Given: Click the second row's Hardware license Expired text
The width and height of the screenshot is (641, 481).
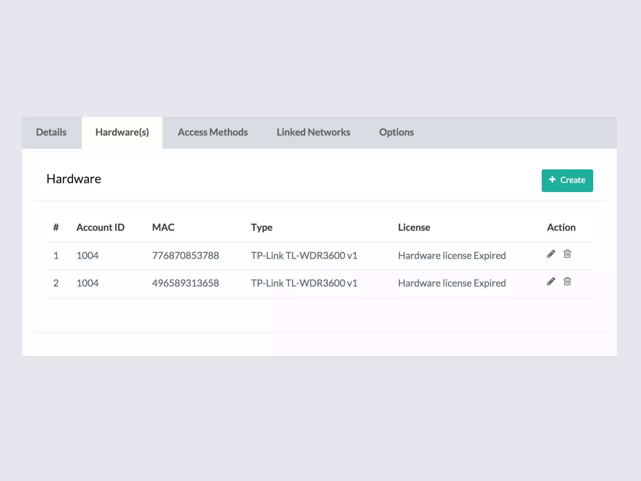Looking at the screenshot, I should 452,283.
